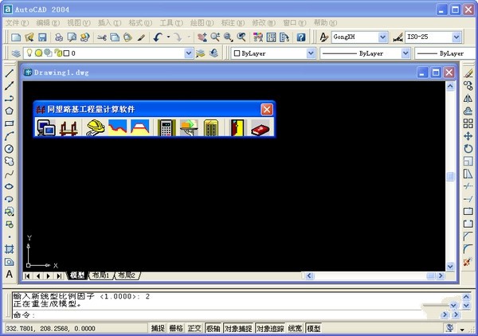Screen dimensions: 478x336
Task: Toggle layer 0 light bulb on/off
Action: click(29, 53)
